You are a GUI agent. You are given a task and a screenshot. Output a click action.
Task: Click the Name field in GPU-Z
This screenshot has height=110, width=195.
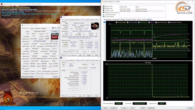click(40, 31)
